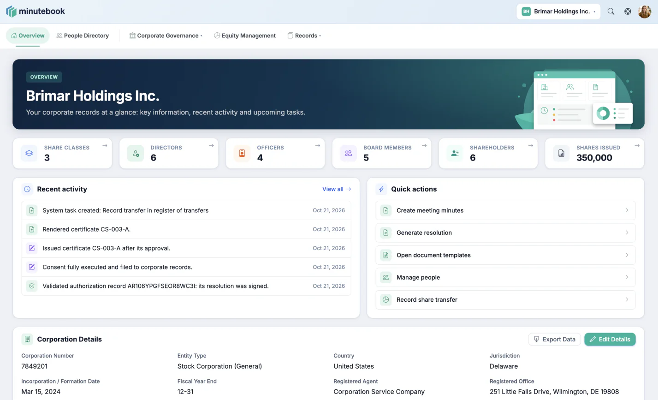Click the Quick actions lightning icon
This screenshot has width=658, height=400.
pyautogui.click(x=381, y=189)
